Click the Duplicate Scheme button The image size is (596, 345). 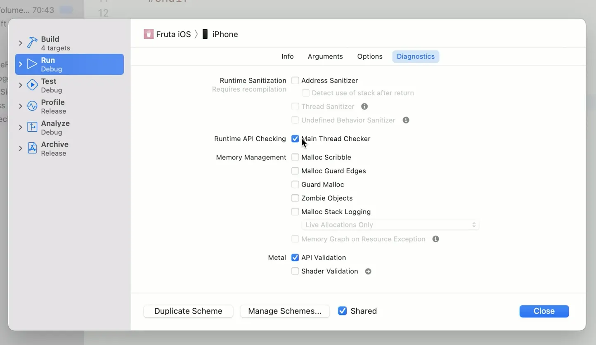[188, 311]
